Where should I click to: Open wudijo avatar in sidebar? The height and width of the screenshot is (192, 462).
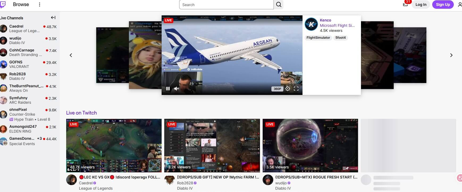[x=3, y=40]
